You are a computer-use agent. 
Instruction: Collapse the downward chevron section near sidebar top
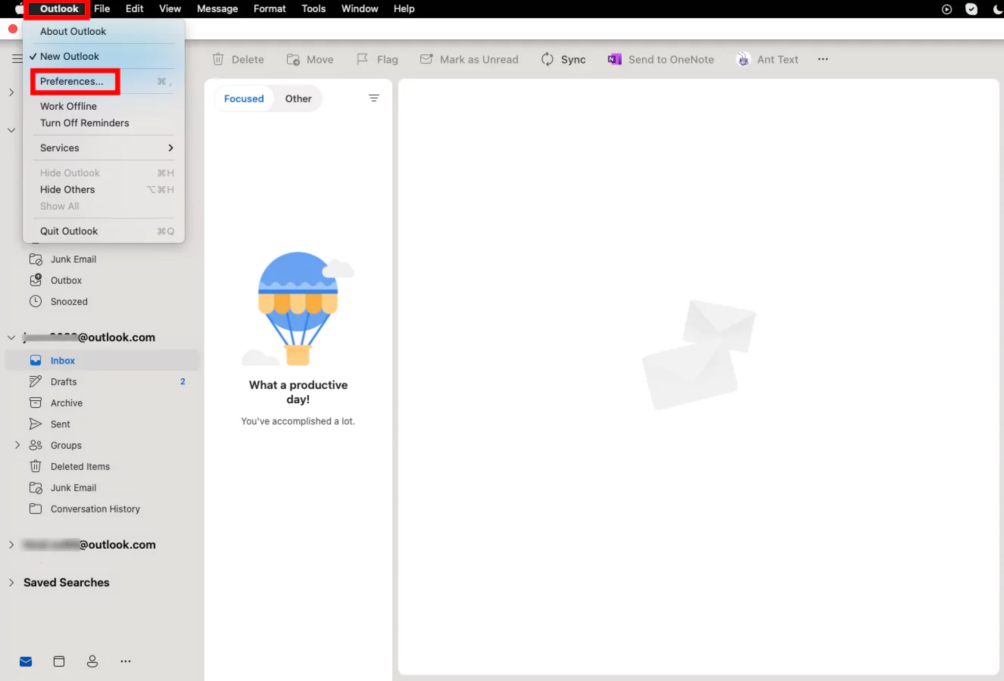(11, 130)
